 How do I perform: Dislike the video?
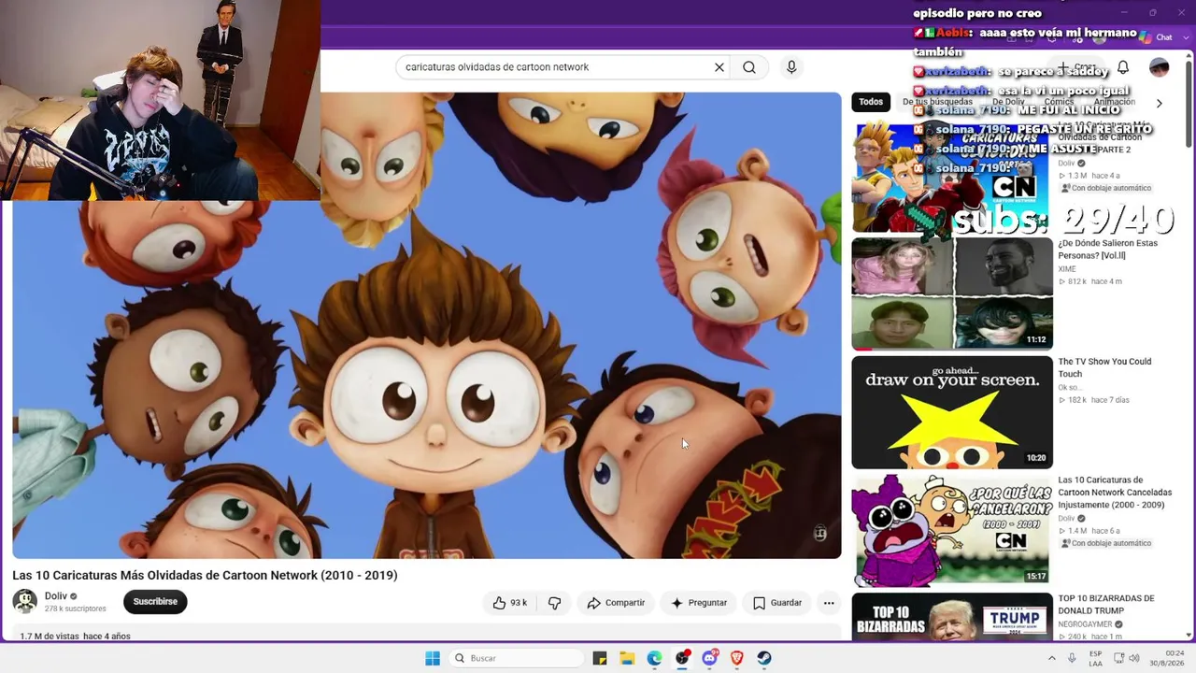pyautogui.click(x=554, y=603)
